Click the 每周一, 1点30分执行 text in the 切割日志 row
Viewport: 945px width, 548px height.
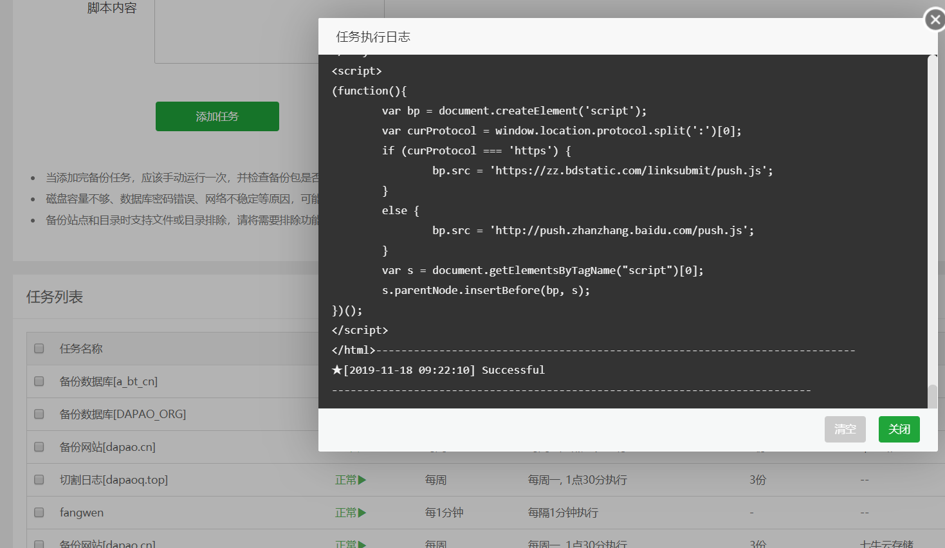(x=578, y=480)
